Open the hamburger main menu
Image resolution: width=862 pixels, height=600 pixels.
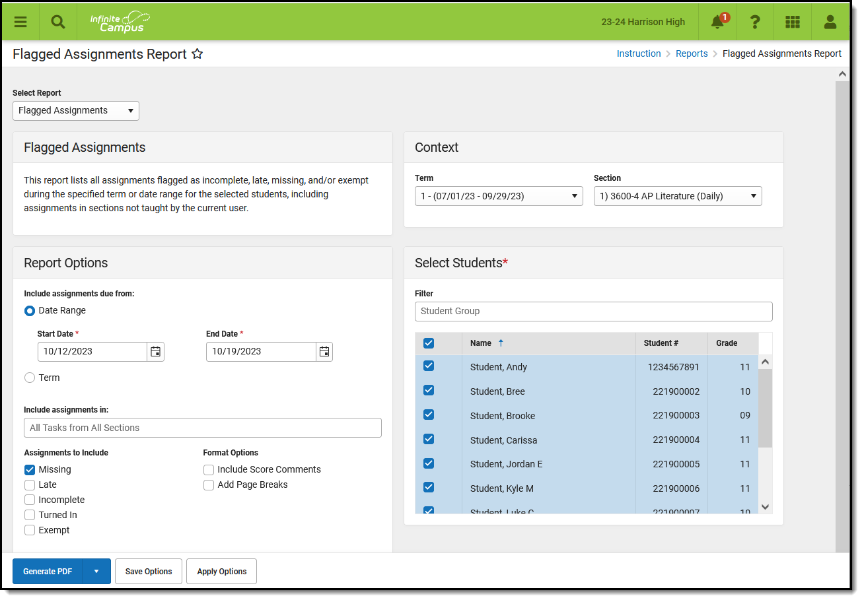point(20,22)
